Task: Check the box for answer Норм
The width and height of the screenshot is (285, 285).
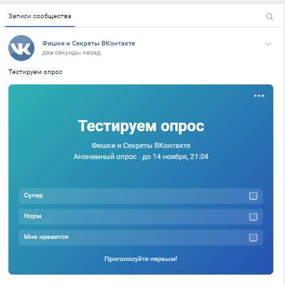Action: (253, 217)
